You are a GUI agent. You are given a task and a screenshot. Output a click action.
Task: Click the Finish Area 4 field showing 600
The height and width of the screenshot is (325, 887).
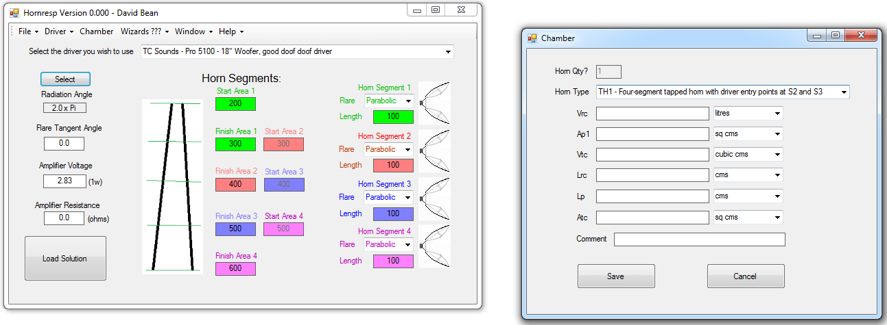(235, 269)
